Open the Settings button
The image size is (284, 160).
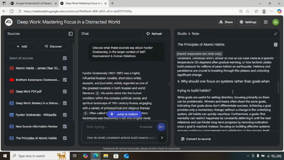[248, 22]
